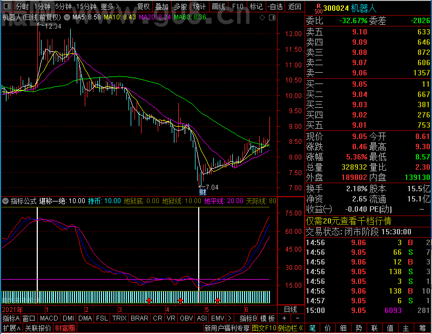432x334 pixels.
Task: Click the first red arrow signal marker
Action: 149,301
